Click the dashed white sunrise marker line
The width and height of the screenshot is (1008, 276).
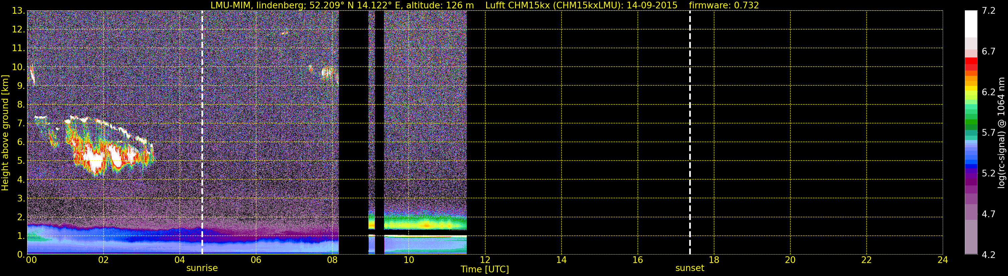[202, 133]
